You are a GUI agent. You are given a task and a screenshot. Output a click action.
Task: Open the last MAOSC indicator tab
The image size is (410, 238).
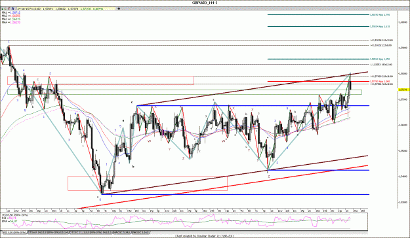(141, 233)
